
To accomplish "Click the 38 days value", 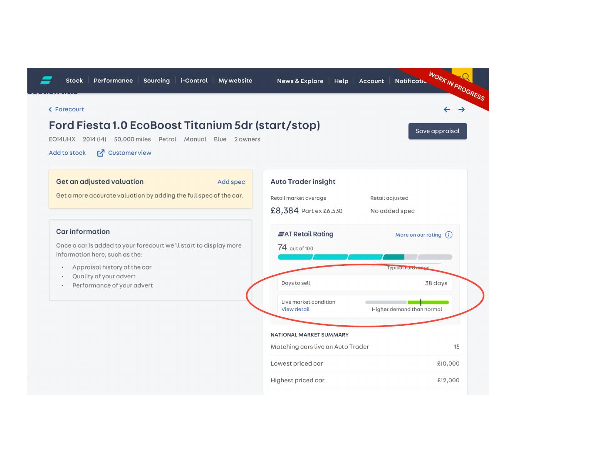I will click(436, 283).
